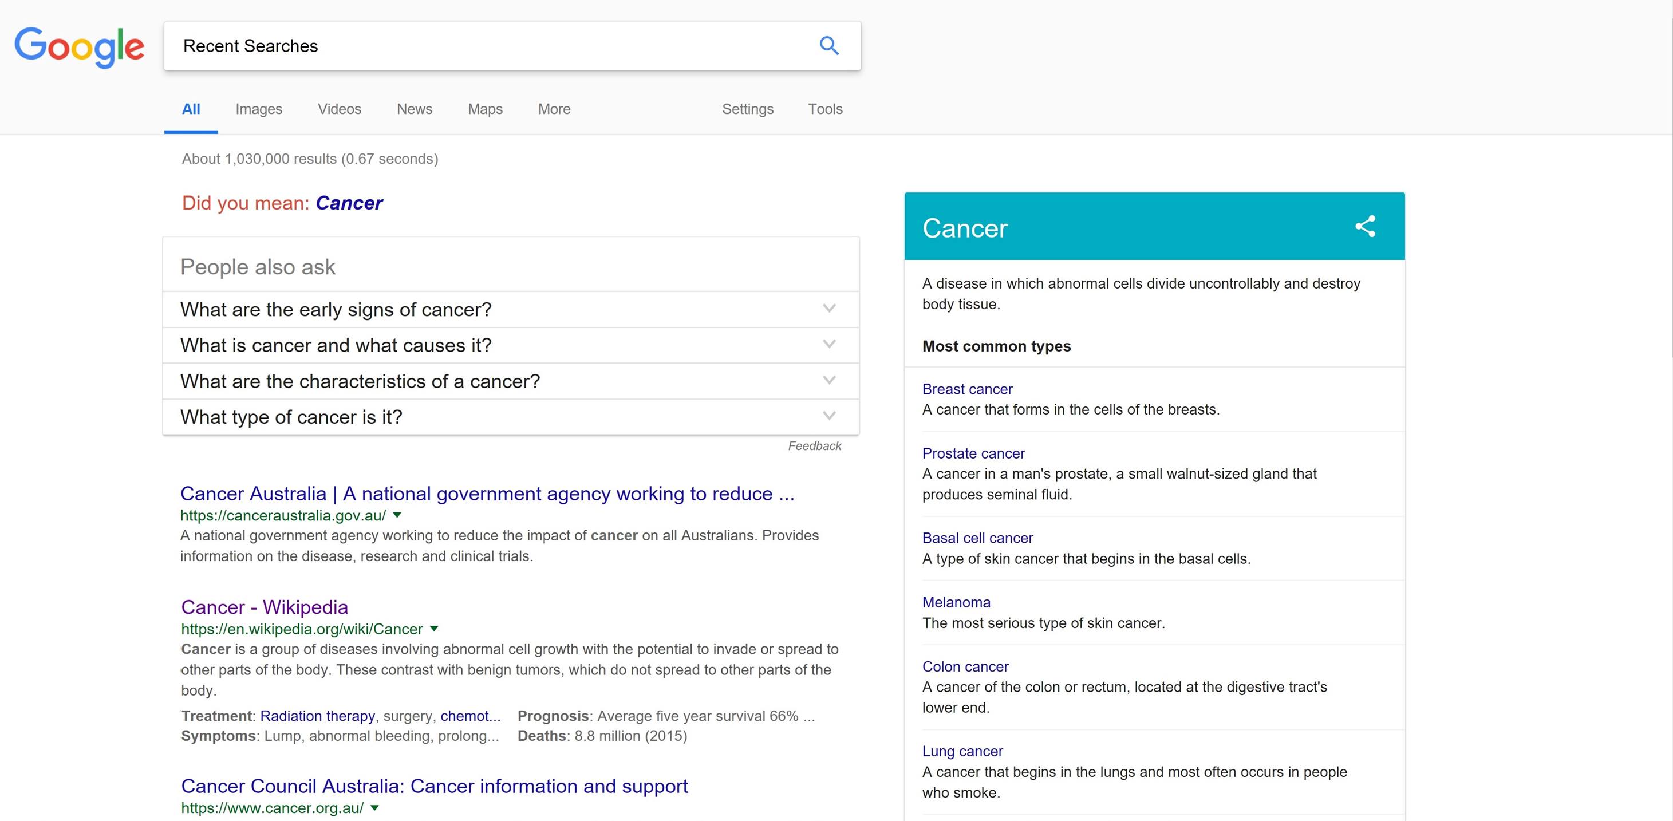Screen dimensions: 1673x821
Task: Click the 'Cancer' did-you-mean suggestion
Action: 349,203
